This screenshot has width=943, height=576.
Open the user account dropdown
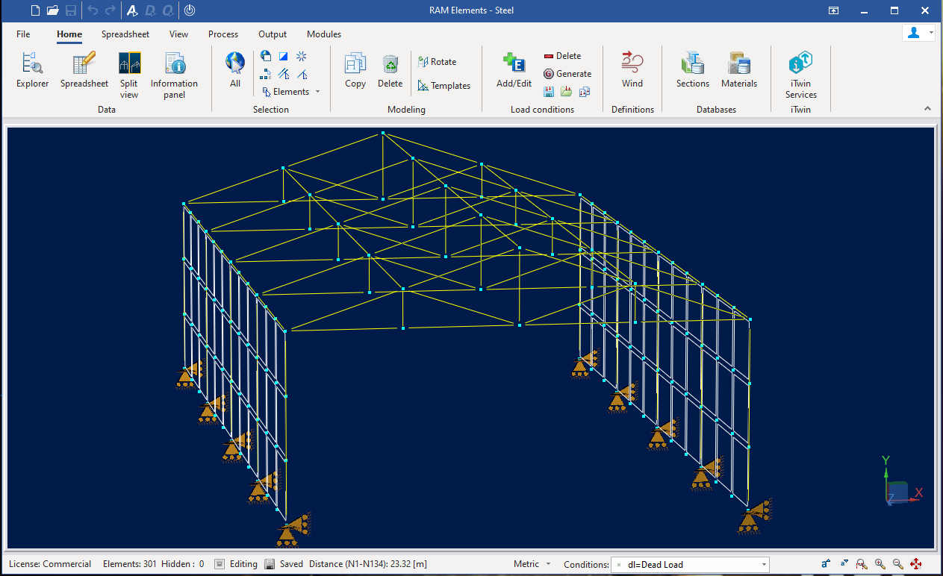[x=918, y=34]
